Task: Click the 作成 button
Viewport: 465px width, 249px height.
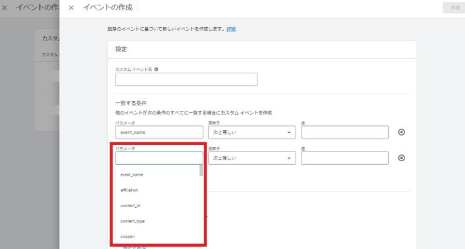Action: point(451,8)
